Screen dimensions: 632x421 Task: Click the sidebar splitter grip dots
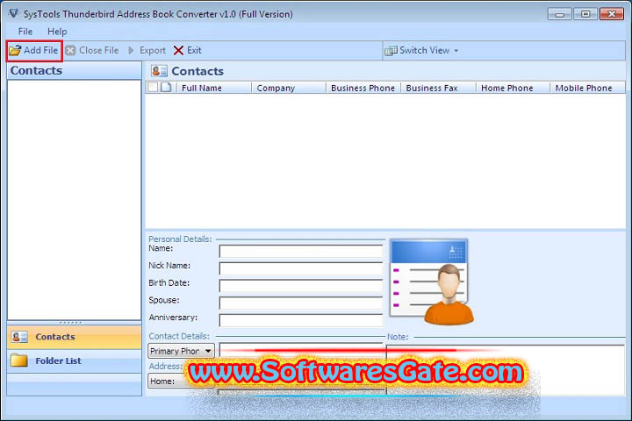(70, 322)
